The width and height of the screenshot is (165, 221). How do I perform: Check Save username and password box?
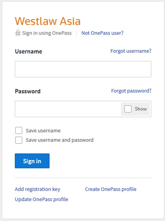click(19, 140)
